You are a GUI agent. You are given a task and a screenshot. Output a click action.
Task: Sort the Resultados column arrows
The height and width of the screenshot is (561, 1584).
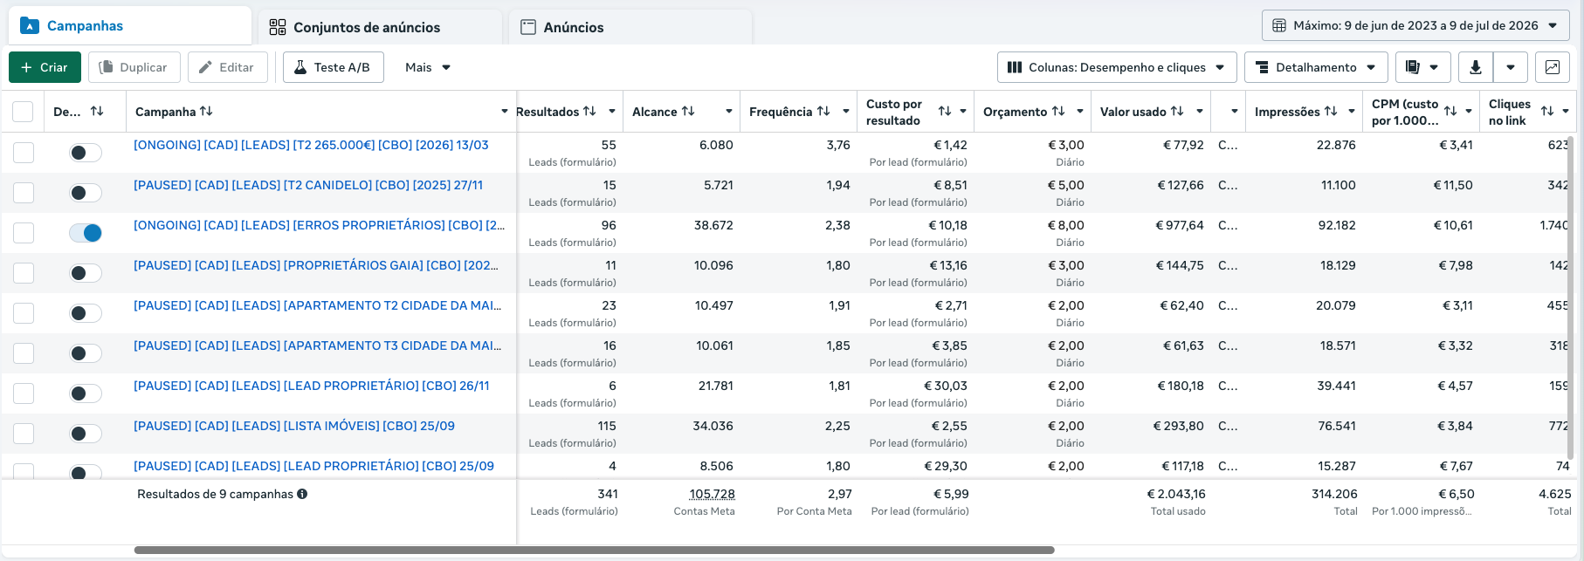point(589,111)
